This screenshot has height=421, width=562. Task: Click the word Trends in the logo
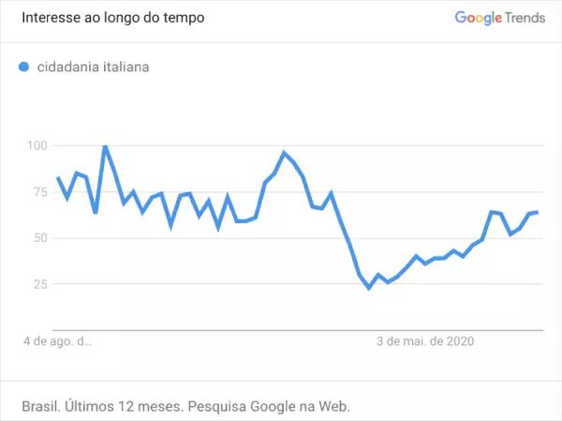(x=525, y=18)
